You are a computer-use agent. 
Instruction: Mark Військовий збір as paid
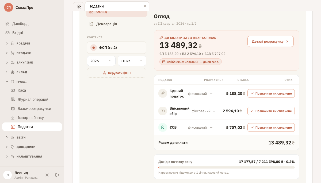click(271, 111)
